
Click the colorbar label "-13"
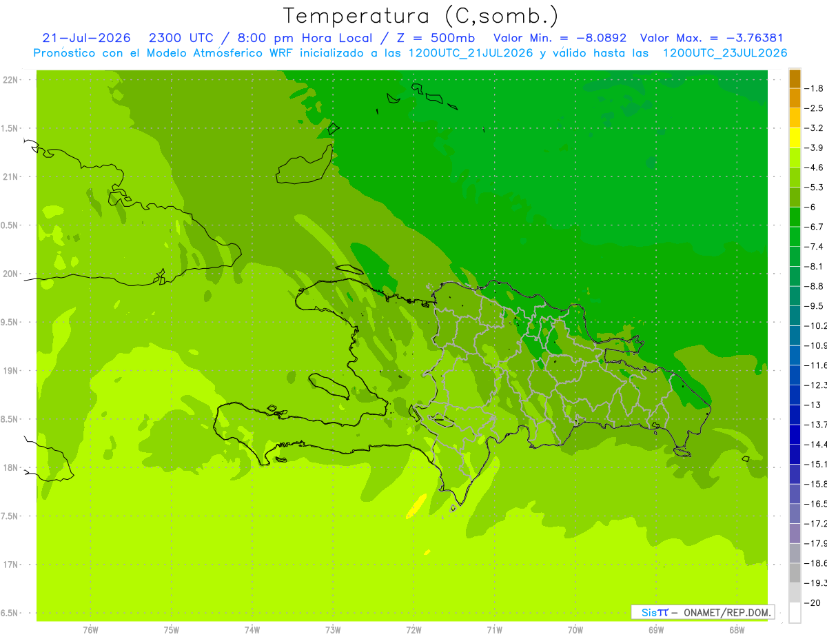pyautogui.click(x=813, y=405)
